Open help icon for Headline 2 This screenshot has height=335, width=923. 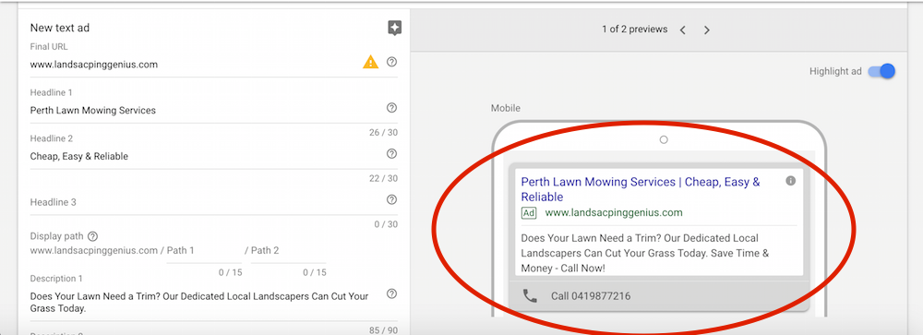point(391,154)
